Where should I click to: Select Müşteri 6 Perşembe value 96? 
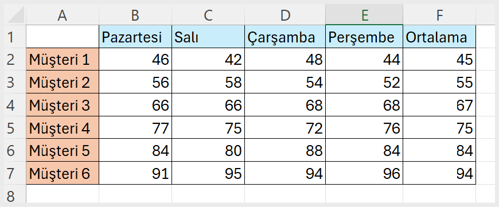[364, 173]
